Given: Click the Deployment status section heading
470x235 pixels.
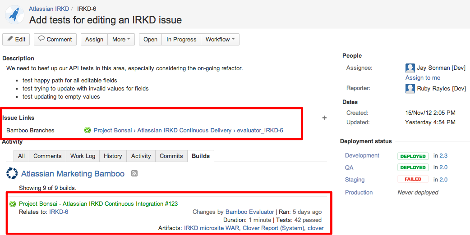Looking at the screenshot, I should pos(366,141).
